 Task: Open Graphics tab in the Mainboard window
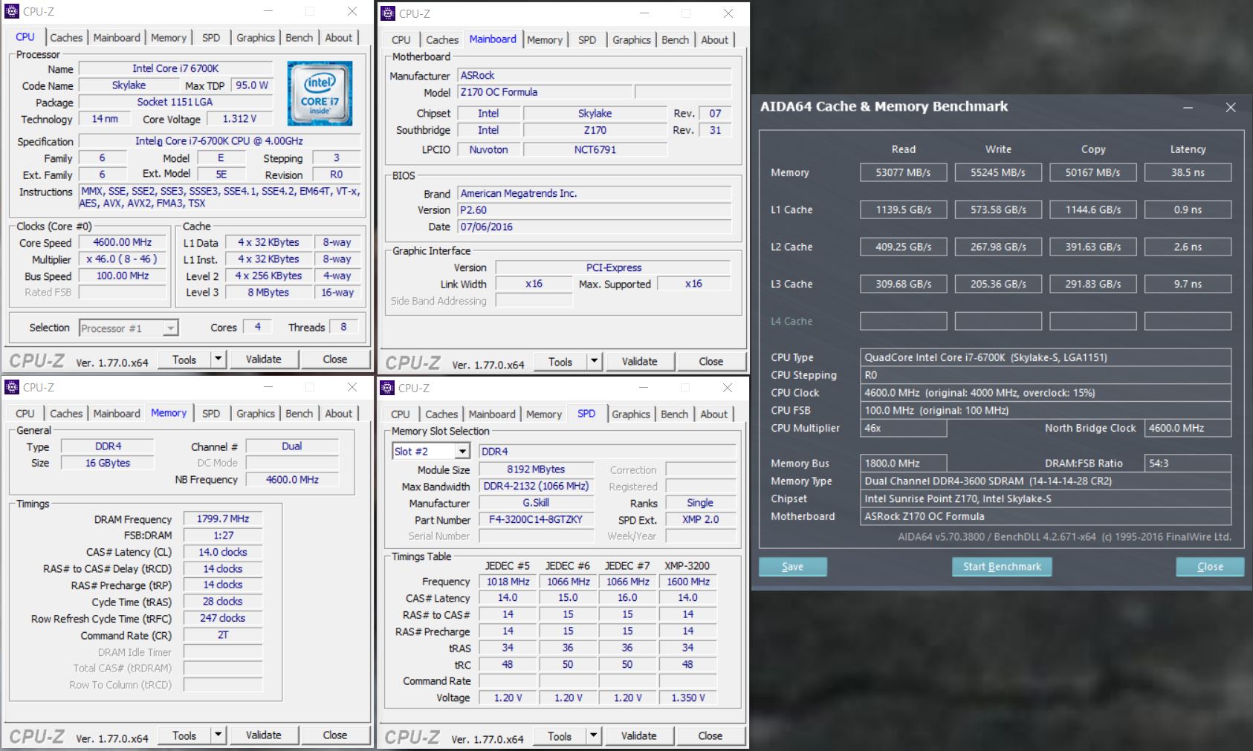coord(632,39)
